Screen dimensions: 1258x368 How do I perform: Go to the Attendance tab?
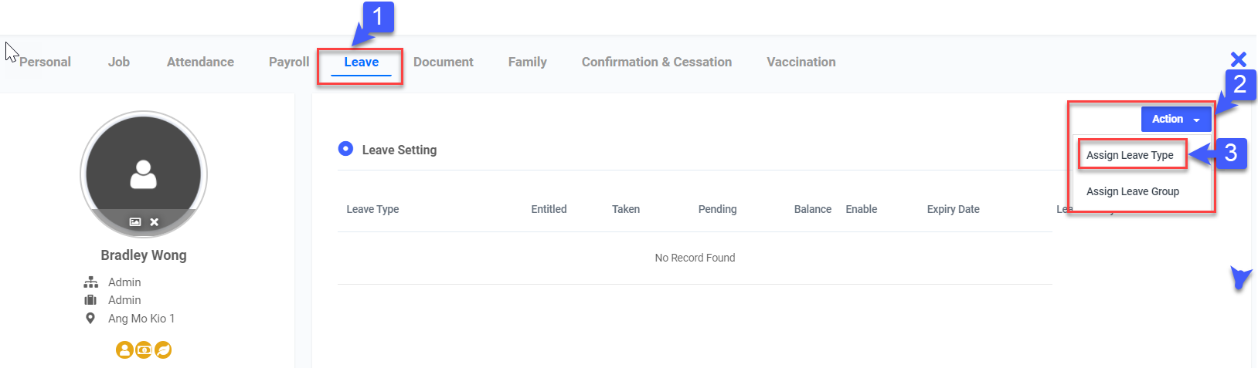click(x=200, y=62)
